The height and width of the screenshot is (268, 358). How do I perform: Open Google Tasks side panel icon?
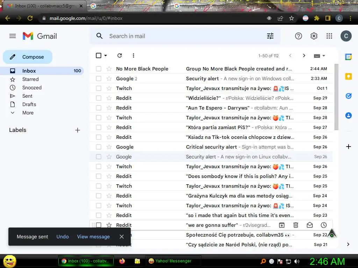click(349, 96)
